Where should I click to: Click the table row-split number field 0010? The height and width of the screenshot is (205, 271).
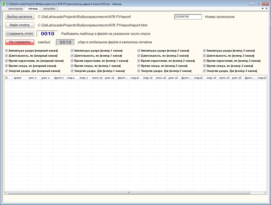point(47,34)
